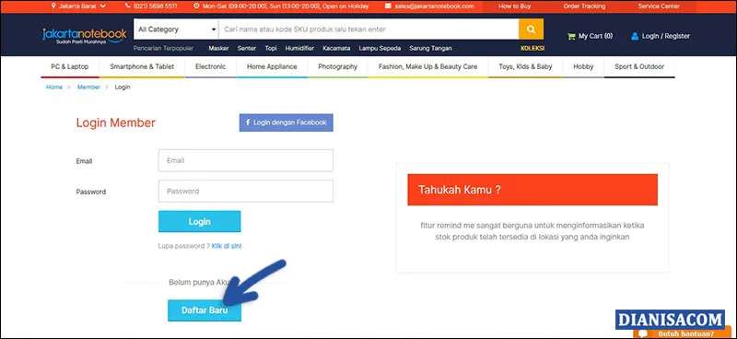
Task: Click the jakartanotebook logo
Action: [x=85, y=36]
